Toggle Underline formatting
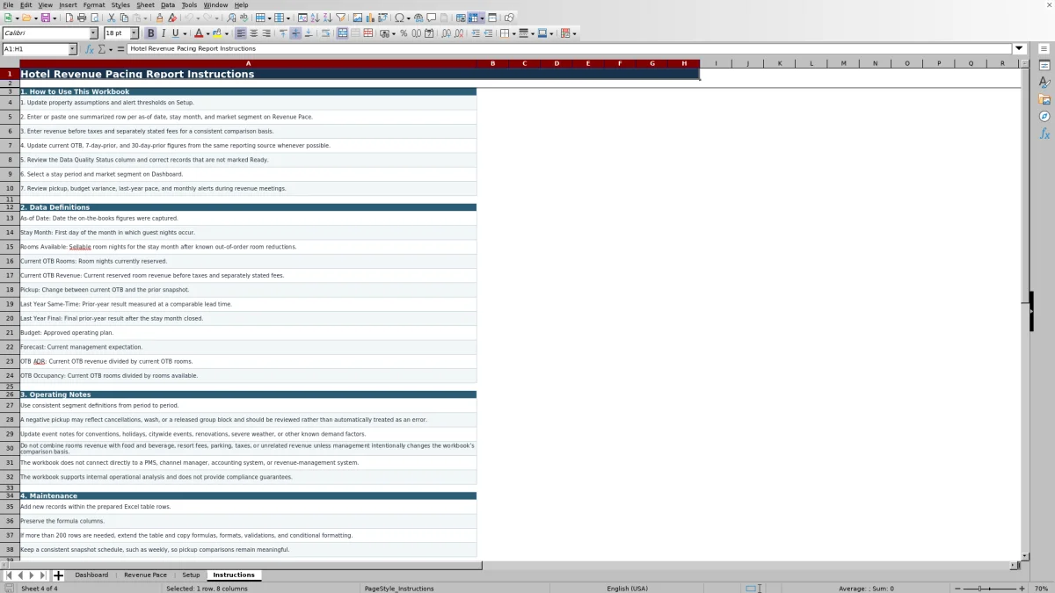 tap(175, 33)
